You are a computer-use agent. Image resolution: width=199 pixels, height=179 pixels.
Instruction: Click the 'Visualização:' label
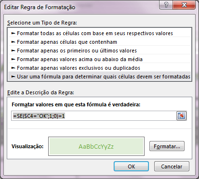[27, 146]
